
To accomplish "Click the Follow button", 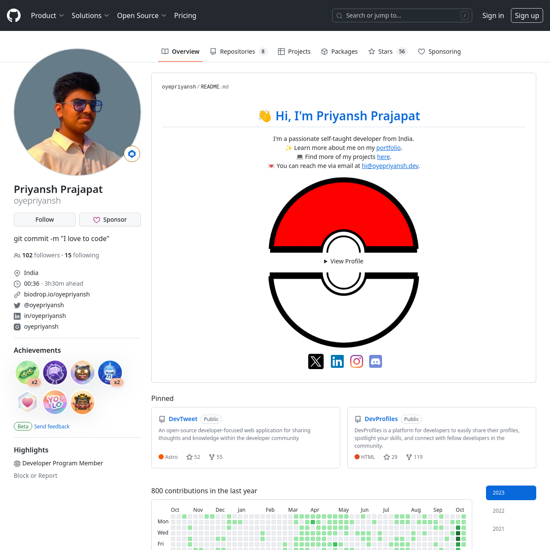I will [x=44, y=220].
